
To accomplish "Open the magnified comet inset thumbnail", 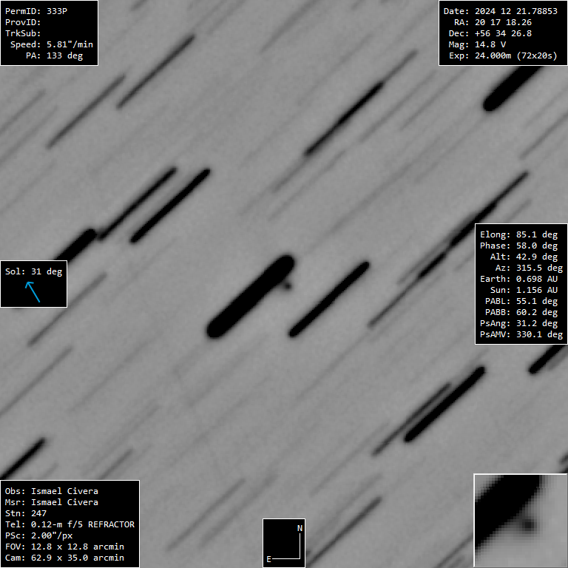I will click(x=521, y=521).
